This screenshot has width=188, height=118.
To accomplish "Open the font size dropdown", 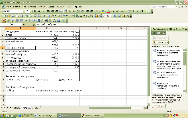I will pos(31,11).
